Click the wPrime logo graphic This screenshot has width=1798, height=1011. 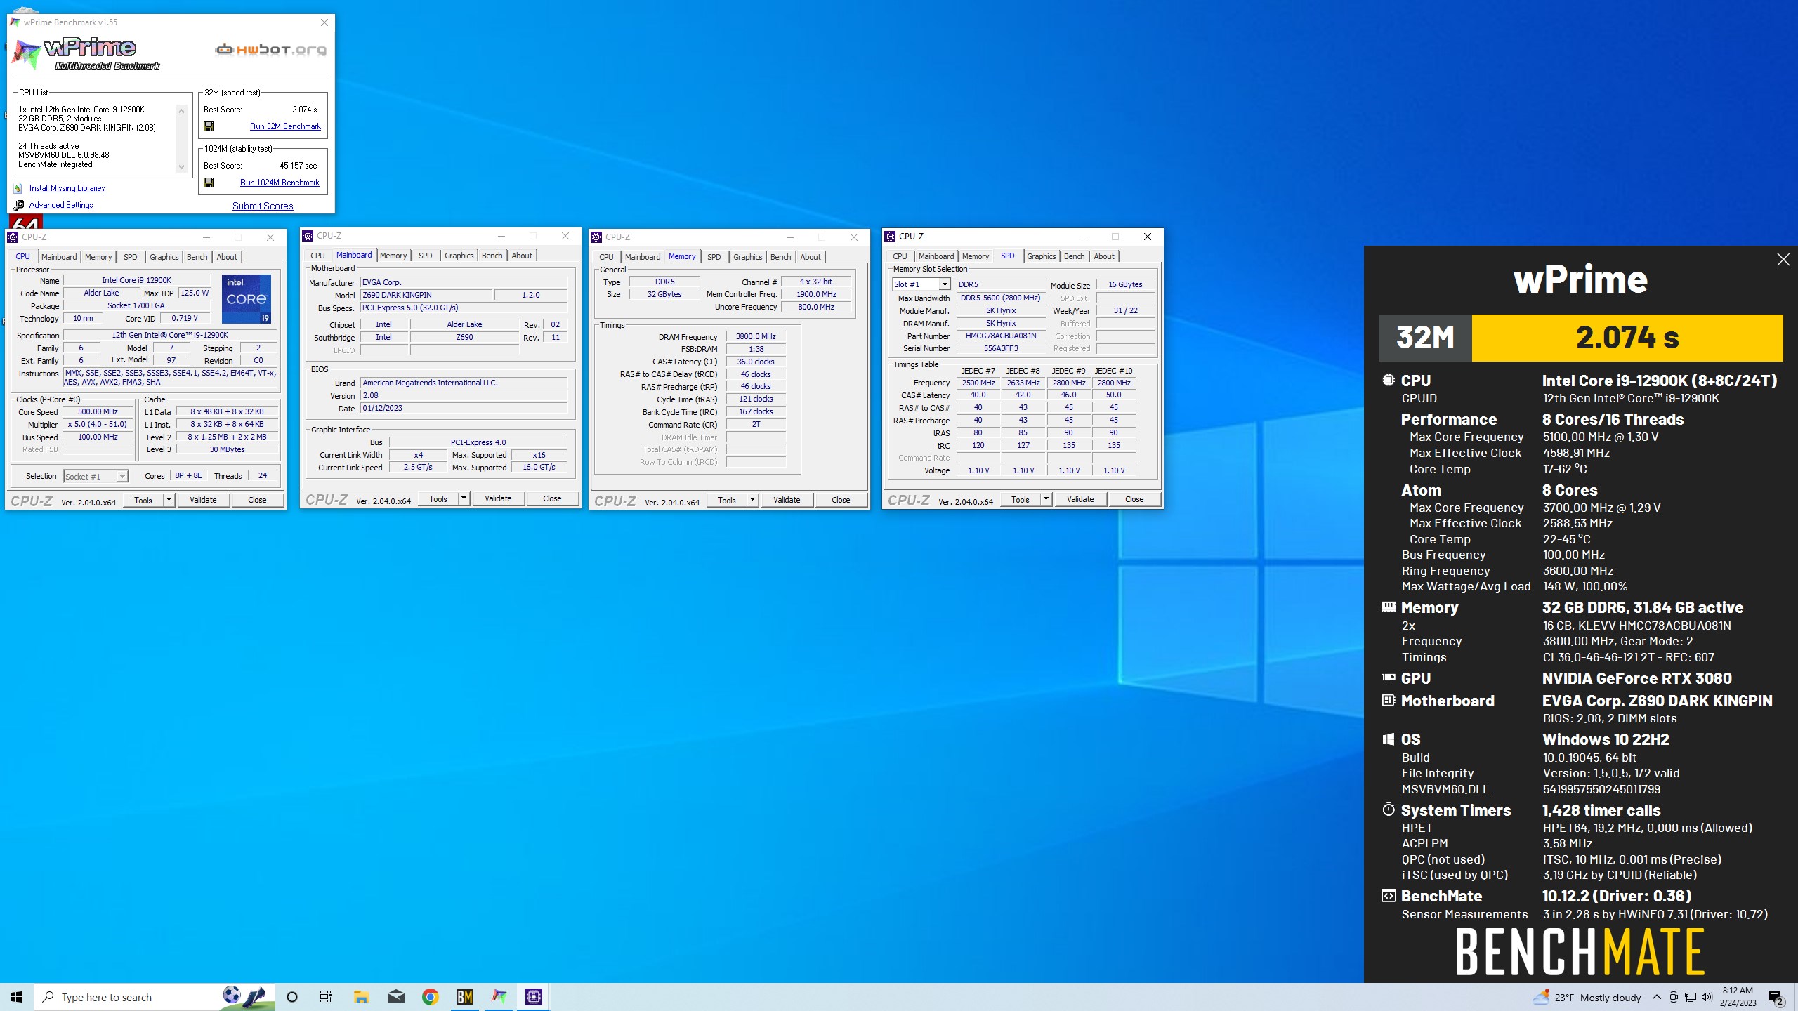[x=86, y=53]
